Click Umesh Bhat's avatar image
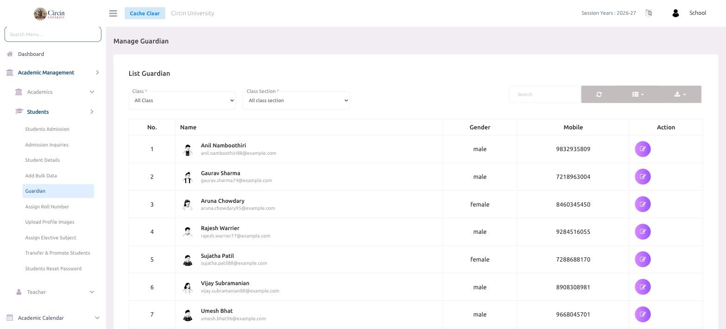The image size is (726, 329). 188,315
